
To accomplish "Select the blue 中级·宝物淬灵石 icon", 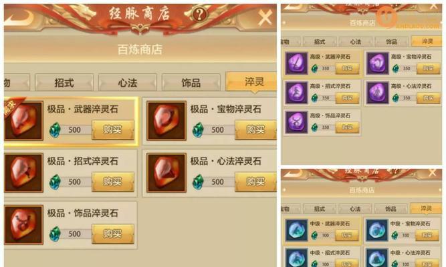I will click(x=377, y=230).
